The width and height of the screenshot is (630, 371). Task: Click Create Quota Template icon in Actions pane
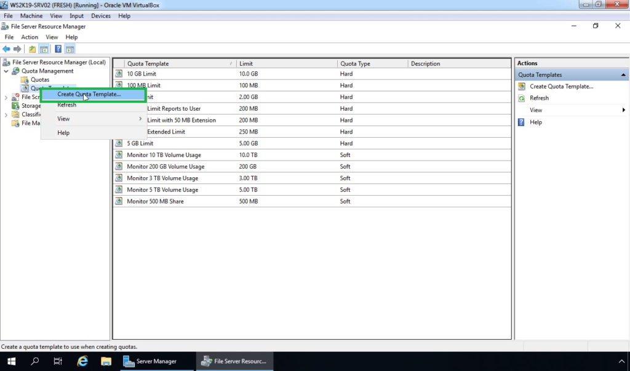(522, 86)
